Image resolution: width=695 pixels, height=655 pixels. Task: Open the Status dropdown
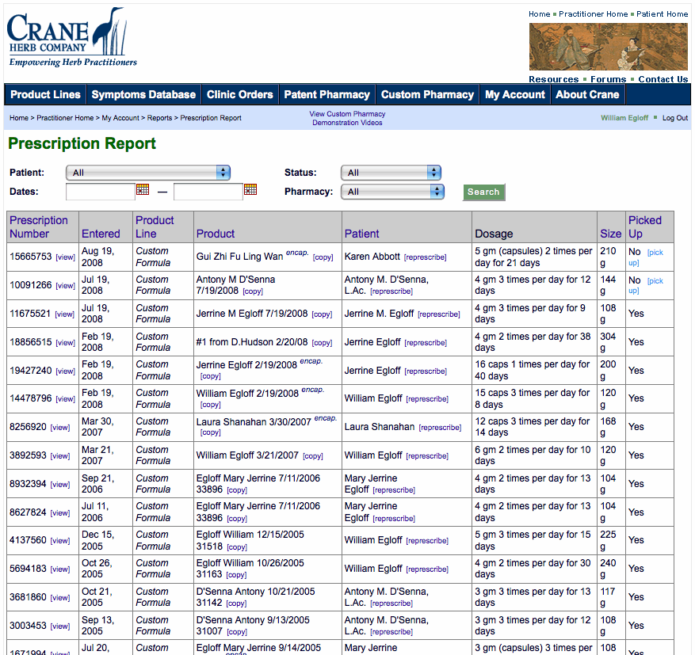pos(391,173)
